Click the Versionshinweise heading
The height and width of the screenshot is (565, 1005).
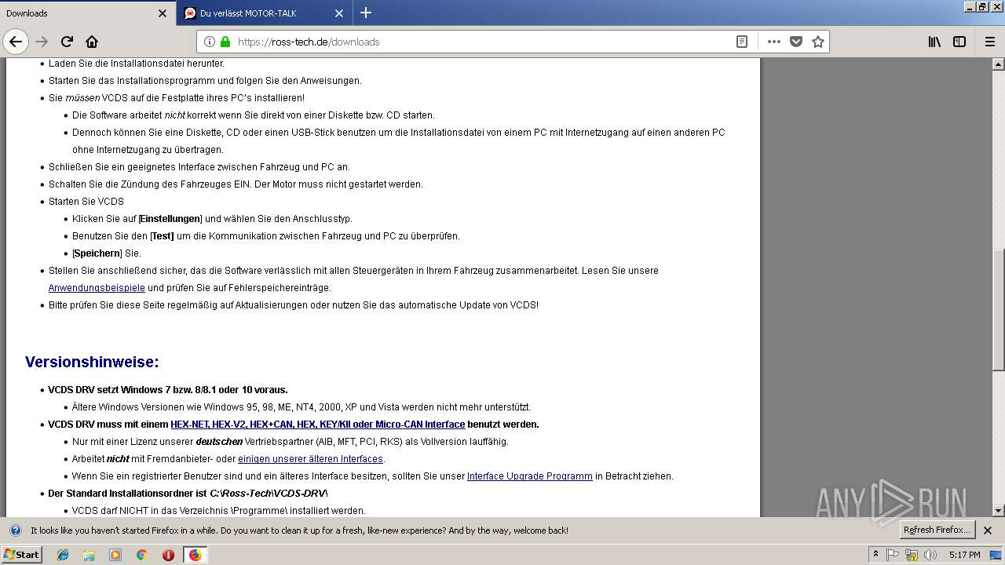tap(92, 362)
